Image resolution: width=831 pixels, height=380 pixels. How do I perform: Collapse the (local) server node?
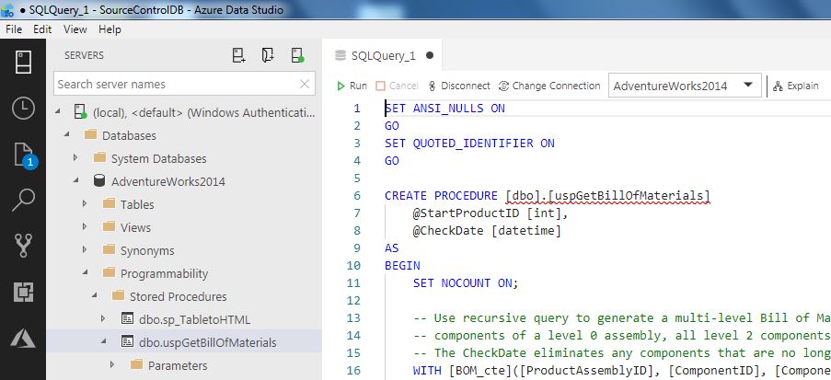(x=58, y=112)
